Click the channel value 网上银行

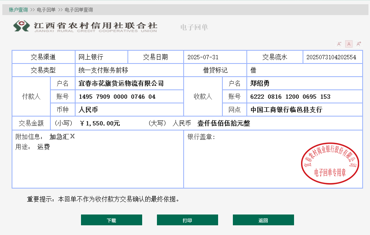coord(91,57)
